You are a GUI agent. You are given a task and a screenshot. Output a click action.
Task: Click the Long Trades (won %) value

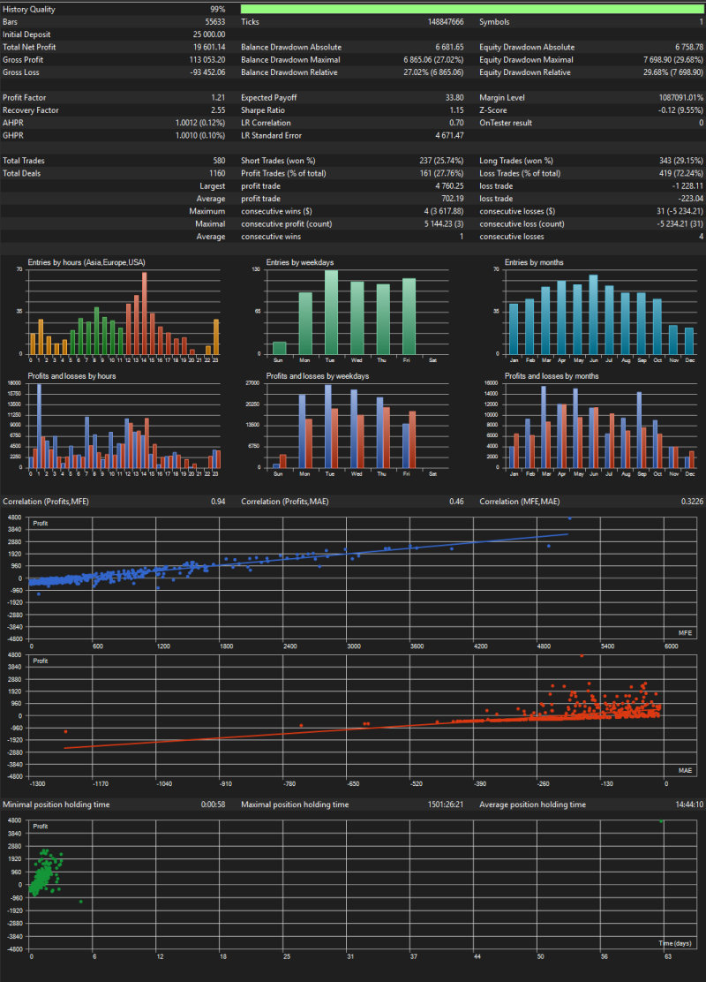(681, 161)
